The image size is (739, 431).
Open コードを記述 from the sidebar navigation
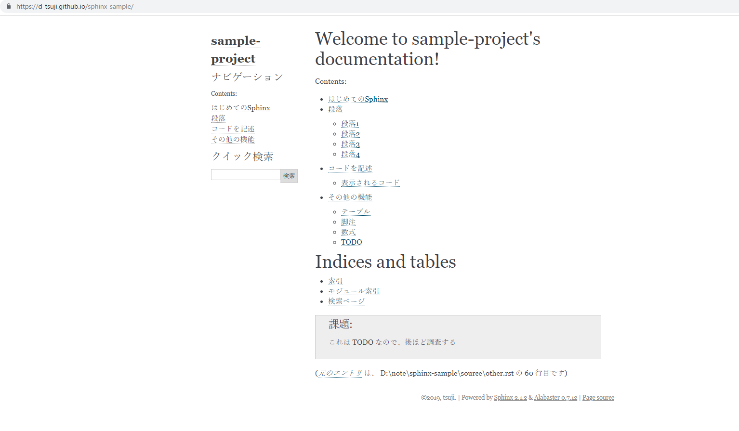[x=233, y=129]
